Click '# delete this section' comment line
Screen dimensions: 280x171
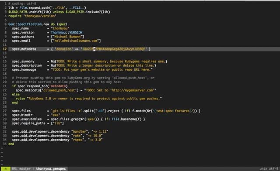(x=67, y=82)
